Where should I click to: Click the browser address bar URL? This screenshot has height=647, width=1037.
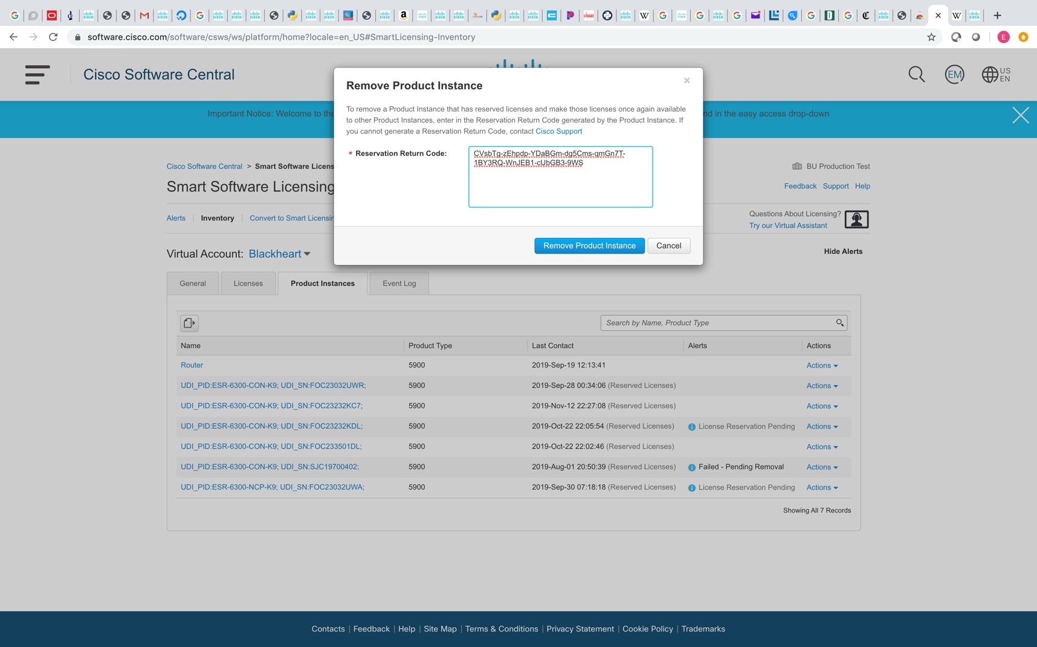(x=281, y=37)
